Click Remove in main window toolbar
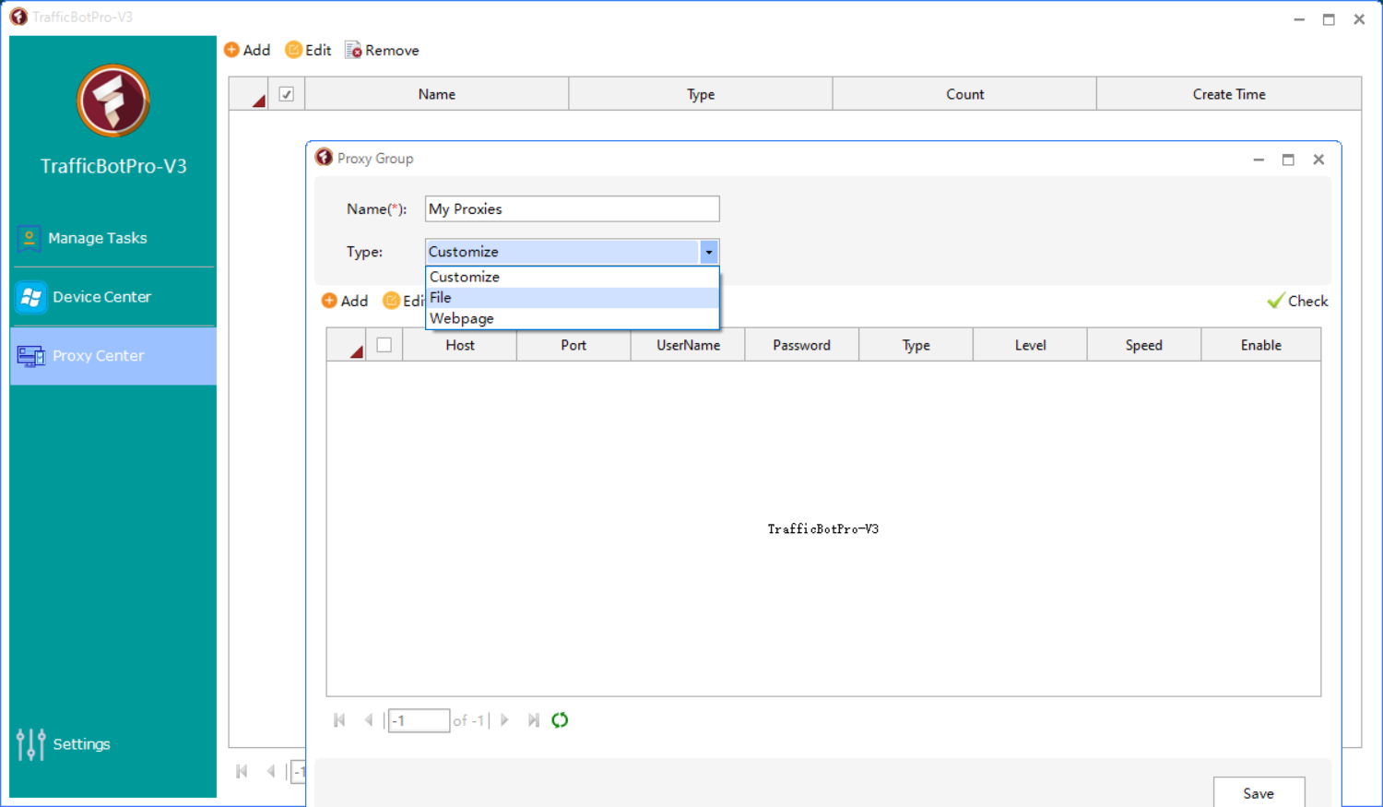 pyautogui.click(x=382, y=50)
